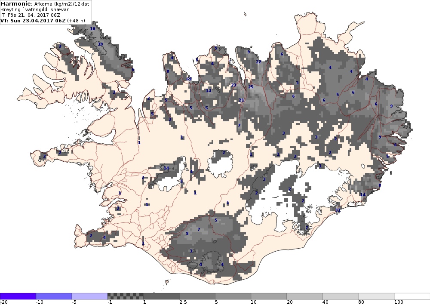Click the map value '31' on southeast coast

(338, 210)
